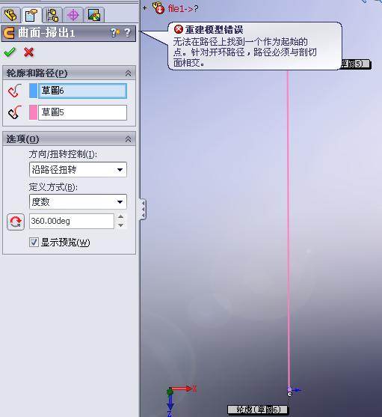Screen dimensions: 382x417
Task: Collapse the 选项(O) section
Action: (x=129, y=139)
